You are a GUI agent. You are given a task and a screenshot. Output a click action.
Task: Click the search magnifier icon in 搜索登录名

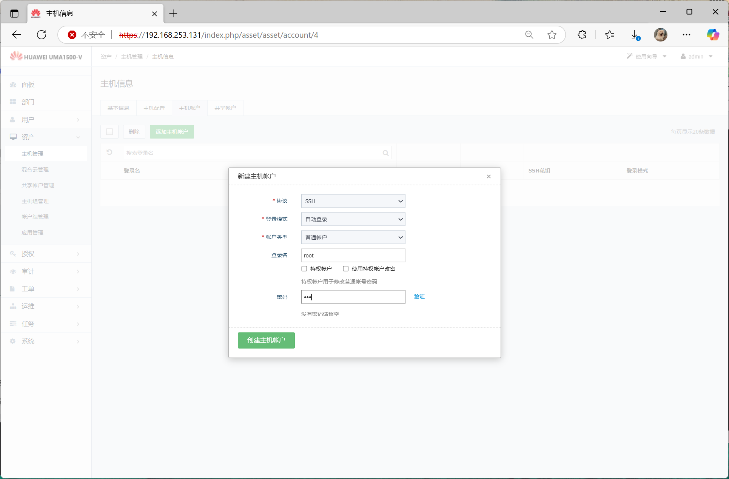[385, 153]
